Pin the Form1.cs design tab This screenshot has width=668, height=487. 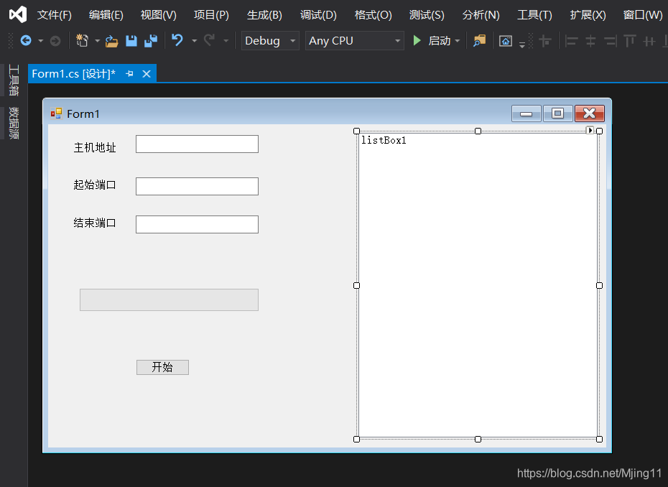click(129, 74)
